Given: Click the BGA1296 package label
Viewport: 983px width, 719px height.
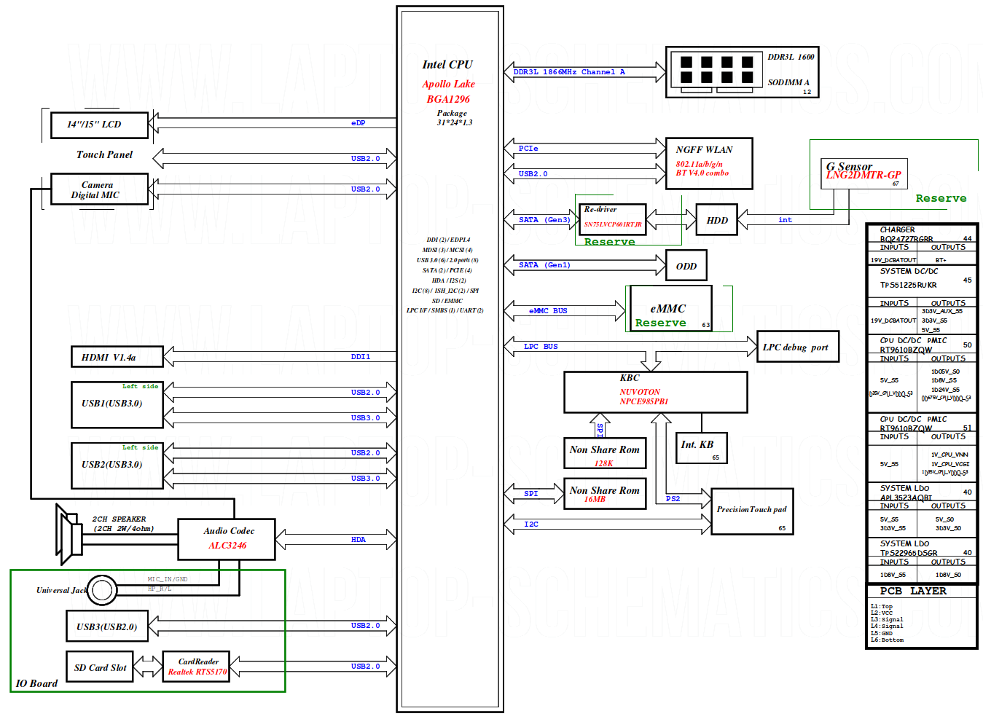Looking at the screenshot, I should point(448,99).
